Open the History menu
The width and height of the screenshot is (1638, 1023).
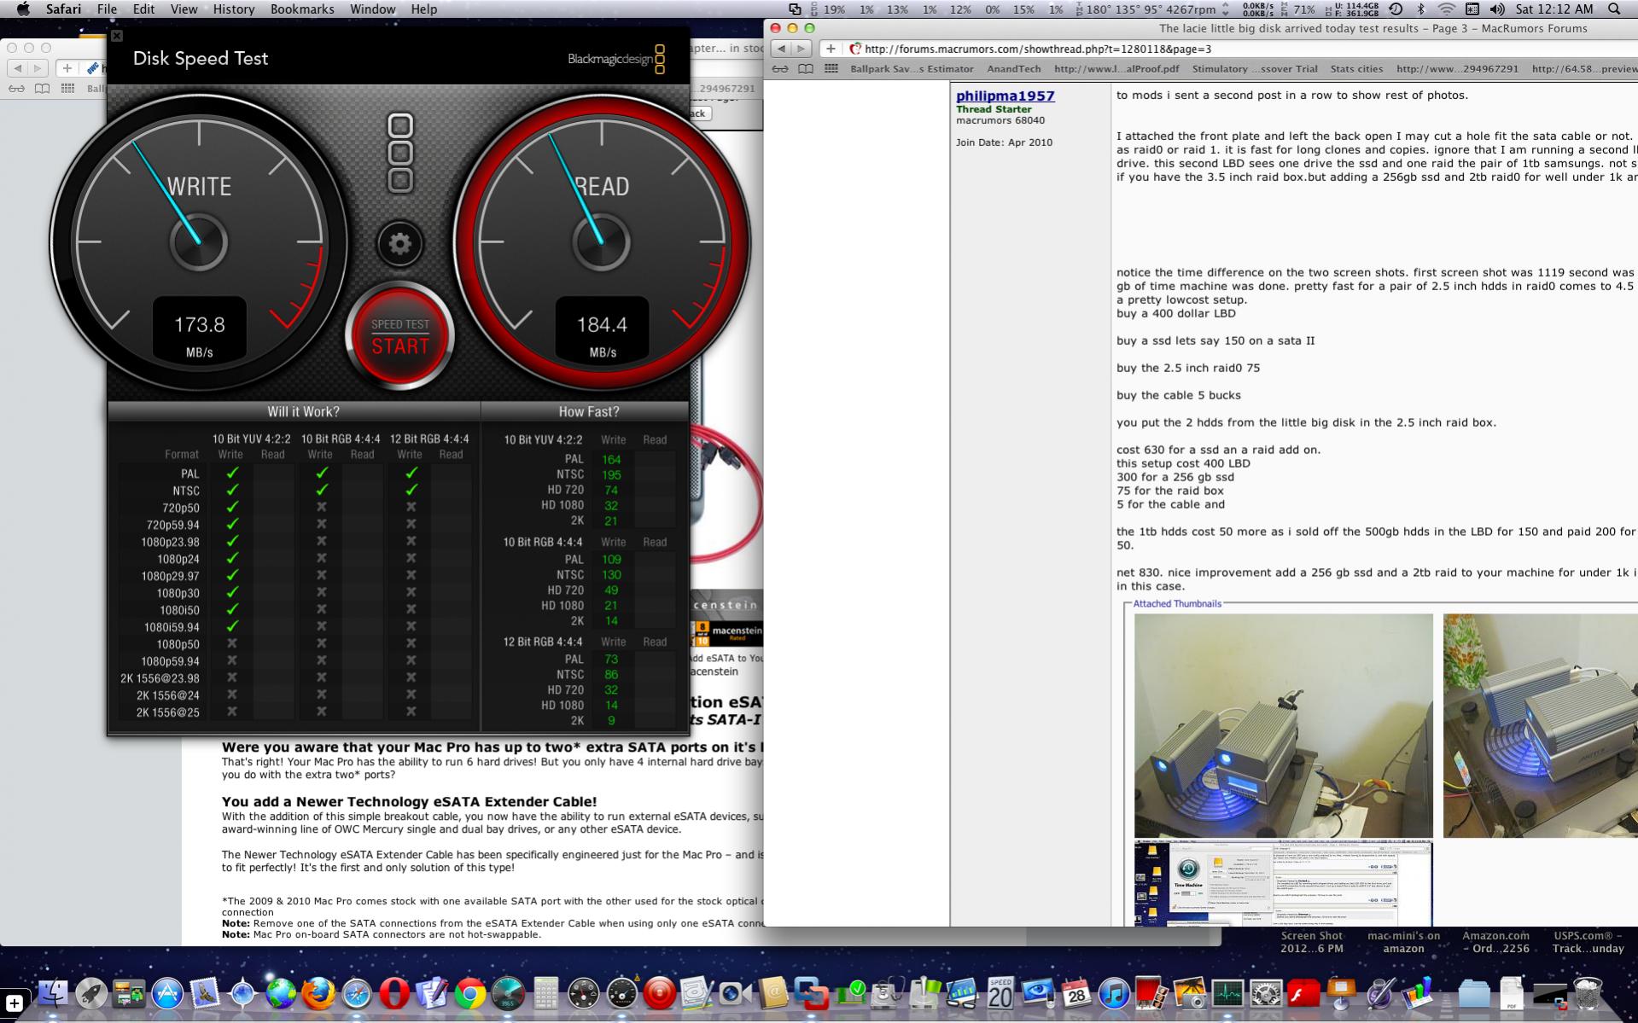pos(233,9)
